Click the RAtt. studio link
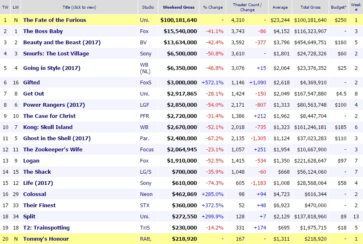This screenshot has height=244, width=363. (146, 239)
